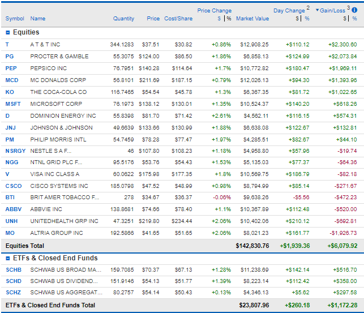Click the A T & T INC name
Viewport: 364px width, 313px height.
click(45, 45)
